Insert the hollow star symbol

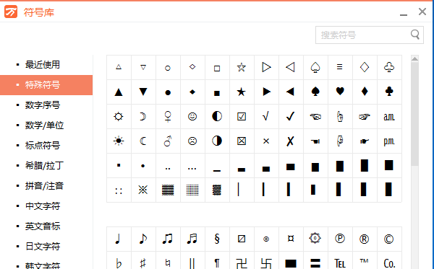point(242,67)
